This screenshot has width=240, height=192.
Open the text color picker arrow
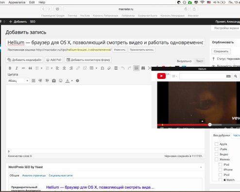coord(72,81)
